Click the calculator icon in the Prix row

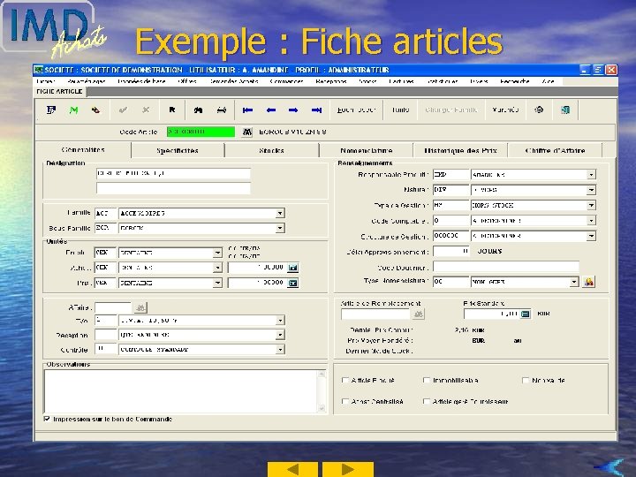(x=292, y=284)
